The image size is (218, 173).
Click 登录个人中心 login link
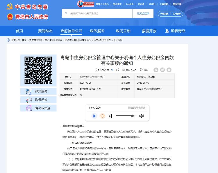(x=102, y=4)
